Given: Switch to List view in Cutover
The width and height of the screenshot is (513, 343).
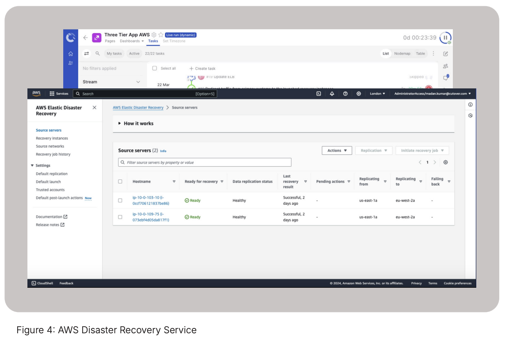Looking at the screenshot, I should [x=386, y=53].
